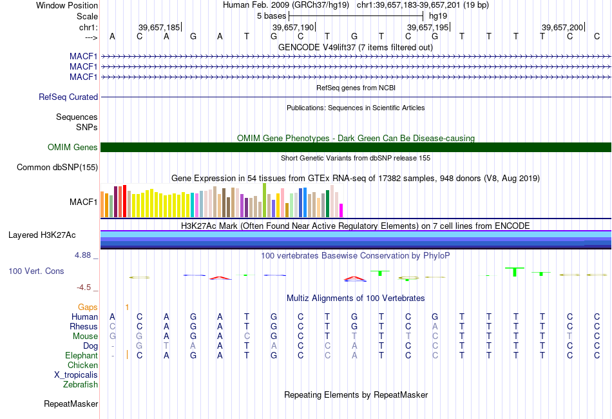Click the OMIM Gene Phenotypes track title
612x419 pixels.
tap(356, 138)
